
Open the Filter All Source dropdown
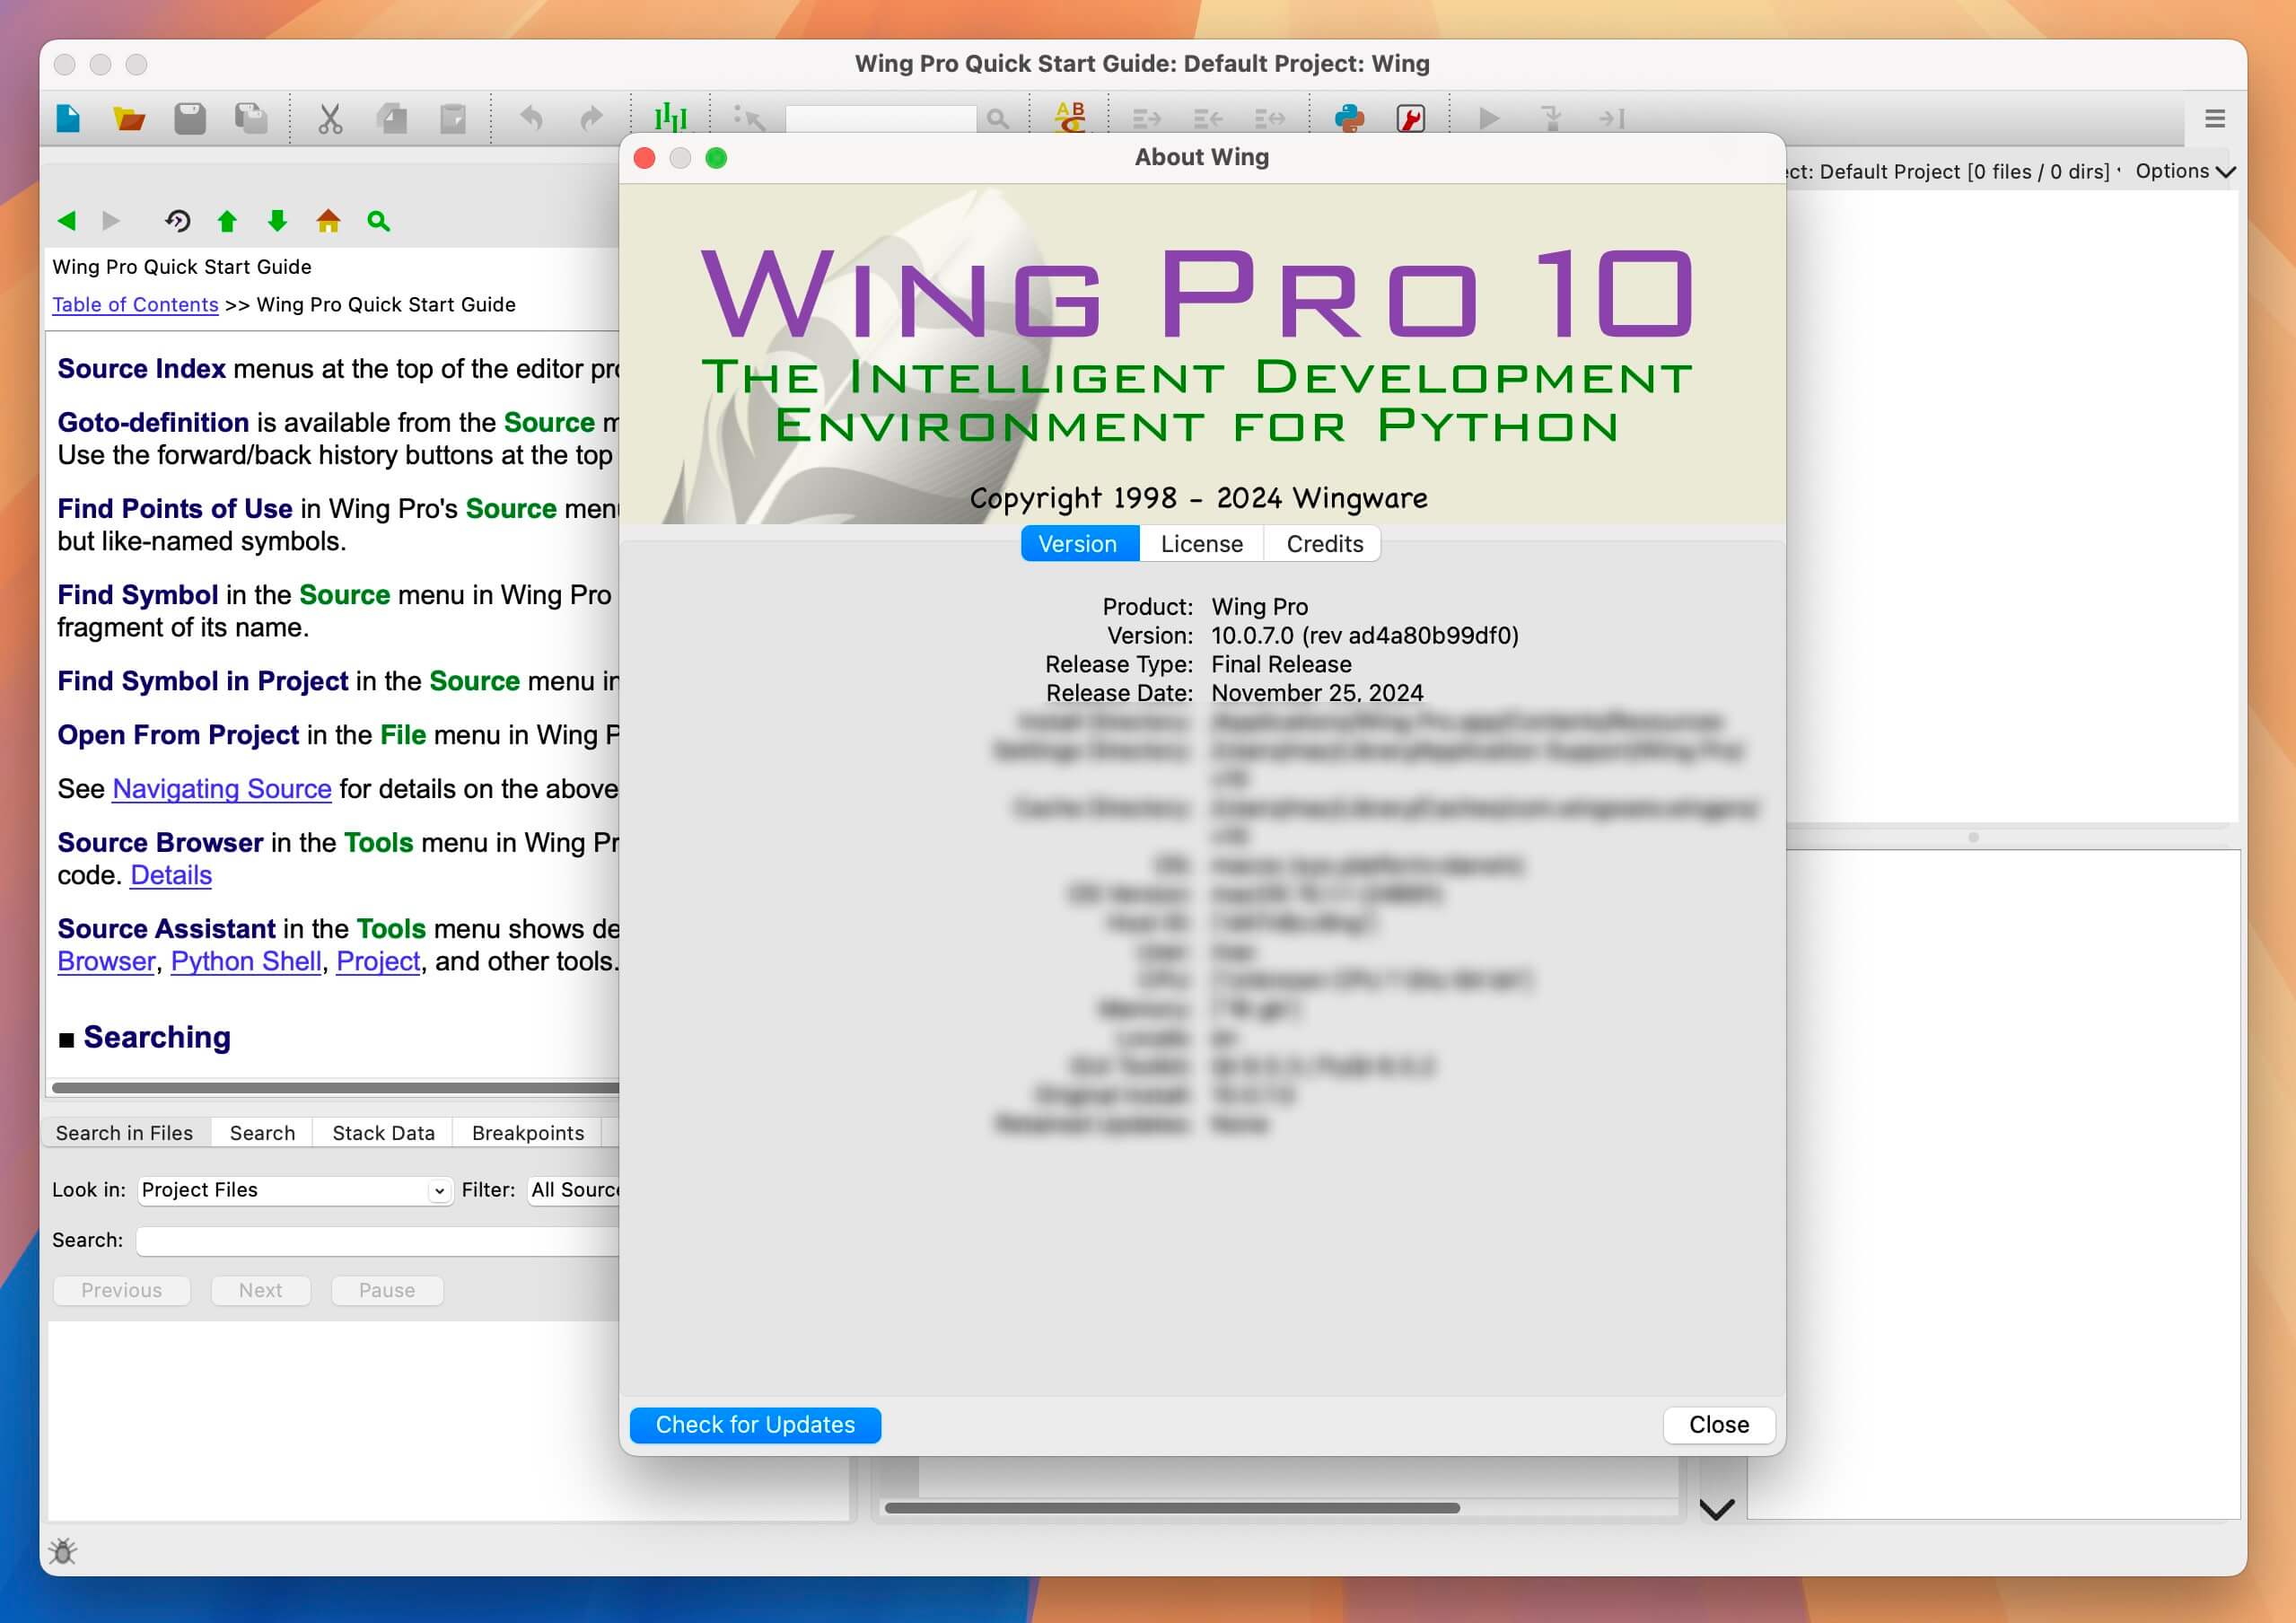(x=574, y=1190)
